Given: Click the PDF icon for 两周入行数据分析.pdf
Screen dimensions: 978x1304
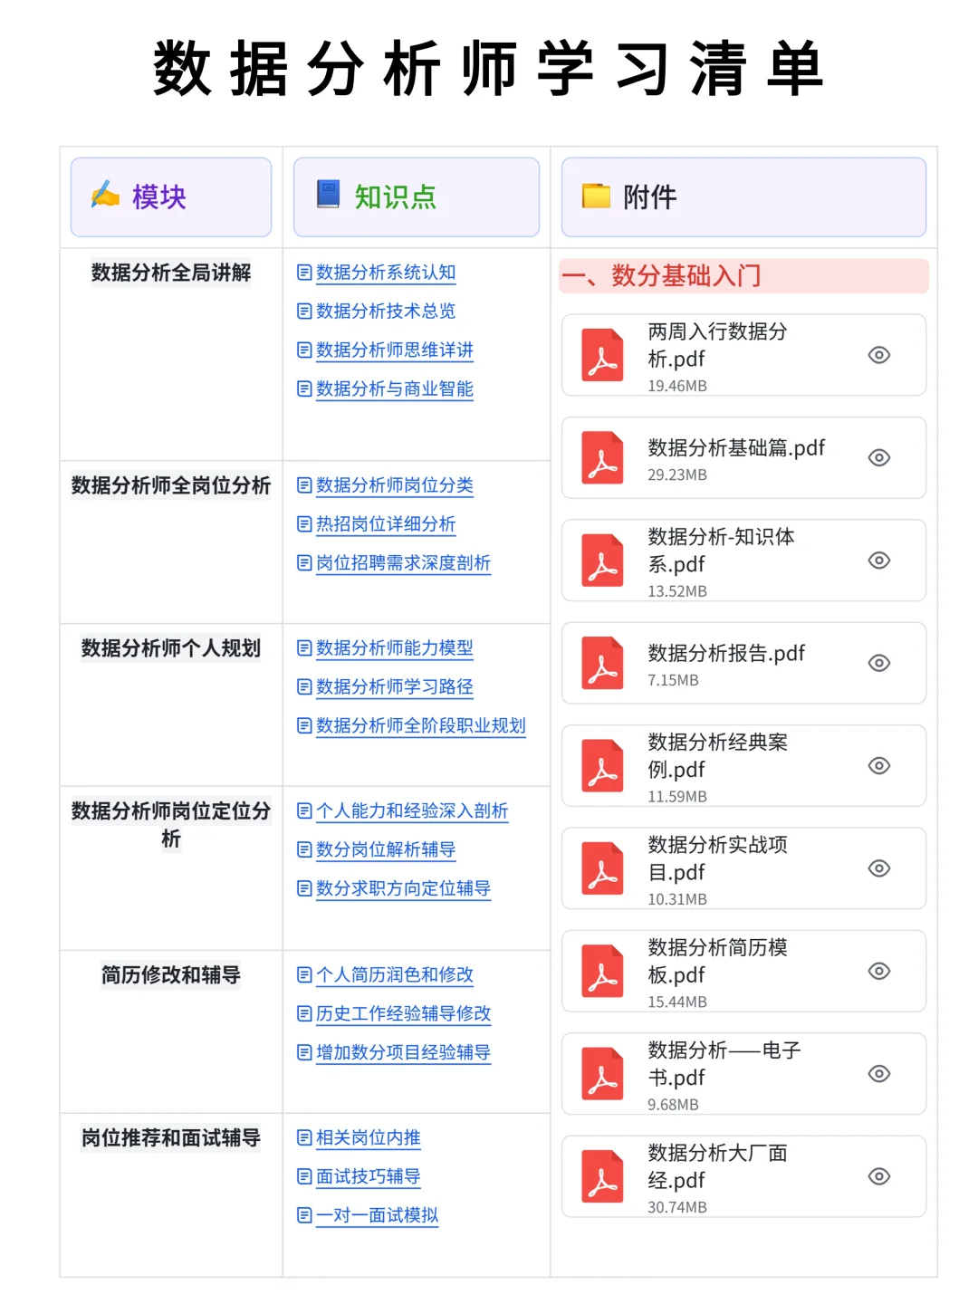Looking at the screenshot, I should [600, 355].
